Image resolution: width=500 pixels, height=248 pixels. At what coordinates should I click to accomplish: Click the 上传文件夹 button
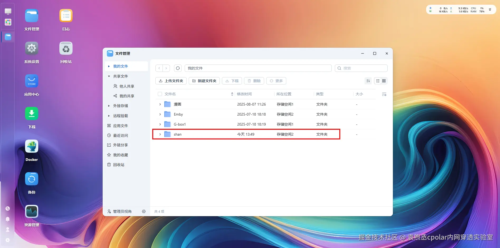[x=171, y=81]
